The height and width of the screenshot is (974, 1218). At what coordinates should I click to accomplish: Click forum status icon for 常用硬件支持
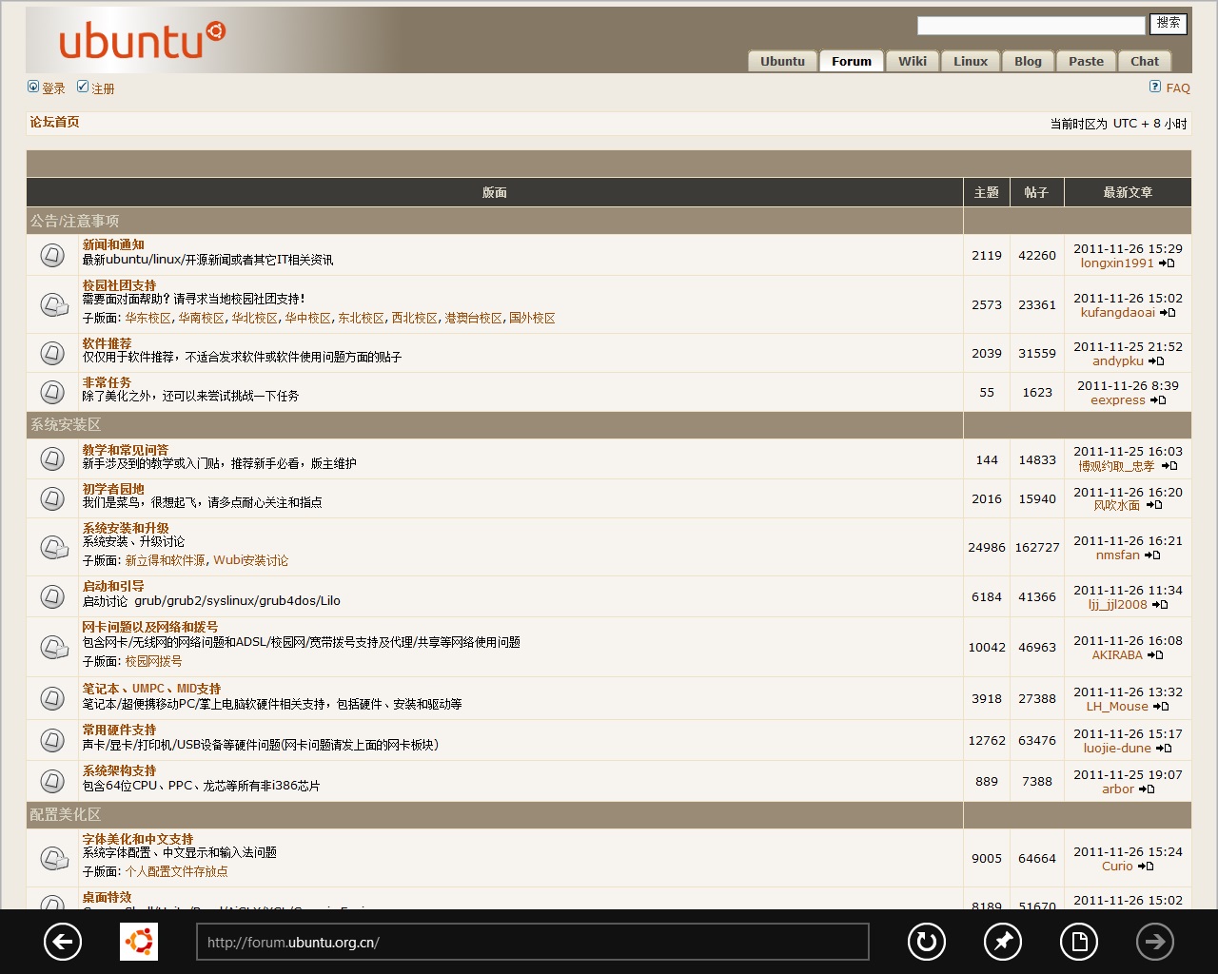52,739
